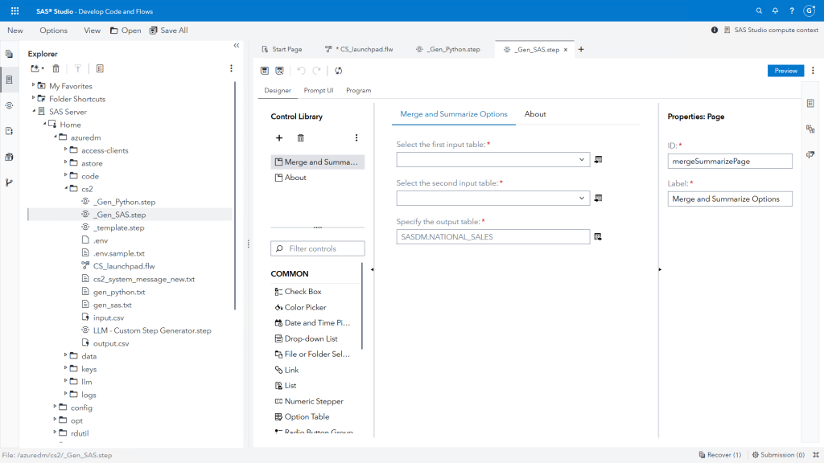Open the applications menu grid icon
This screenshot has width=824, height=463.
tap(14, 11)
